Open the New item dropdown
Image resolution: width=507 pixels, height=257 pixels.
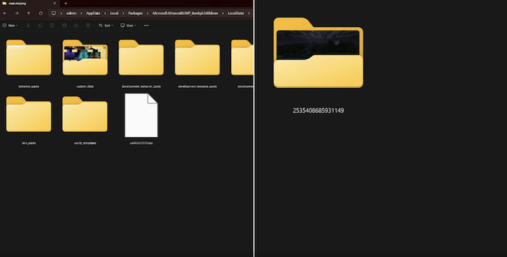point(9,25)
